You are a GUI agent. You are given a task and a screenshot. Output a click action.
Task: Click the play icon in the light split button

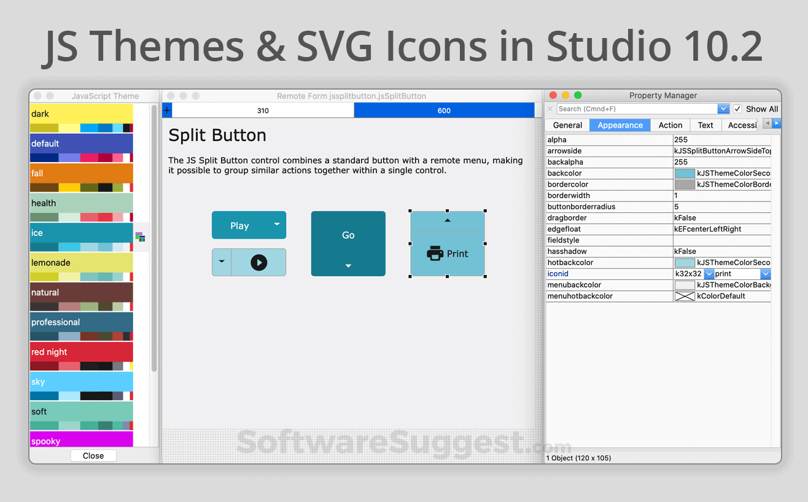point(258,261)
